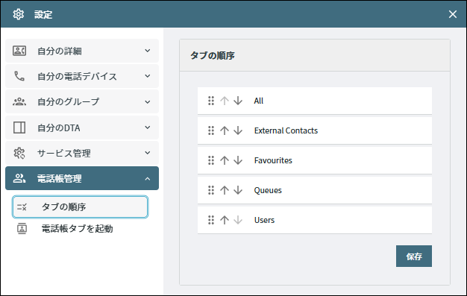Click the panel layout icon for 自分のDTA
Viewport: 467px width, 296px height.
coord(19,127)
